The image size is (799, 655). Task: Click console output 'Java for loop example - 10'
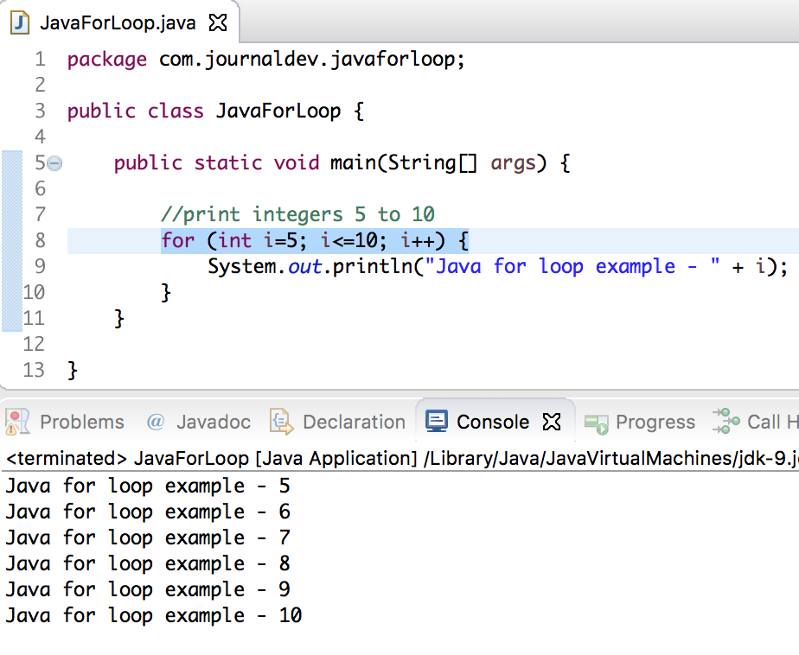pyautogui.click(x=153, y=616)
